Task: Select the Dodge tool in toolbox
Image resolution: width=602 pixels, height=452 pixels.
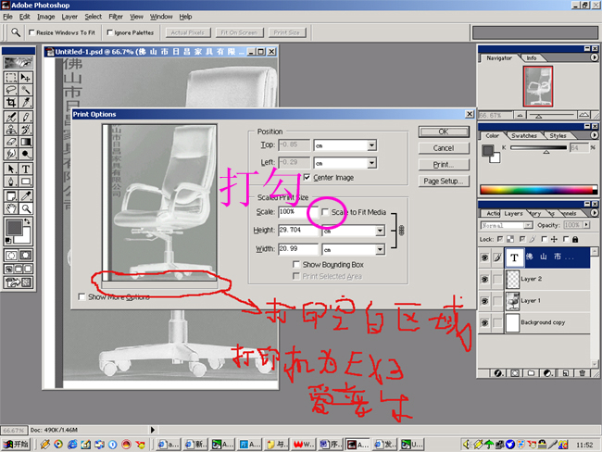Action: tap(26, 154)
